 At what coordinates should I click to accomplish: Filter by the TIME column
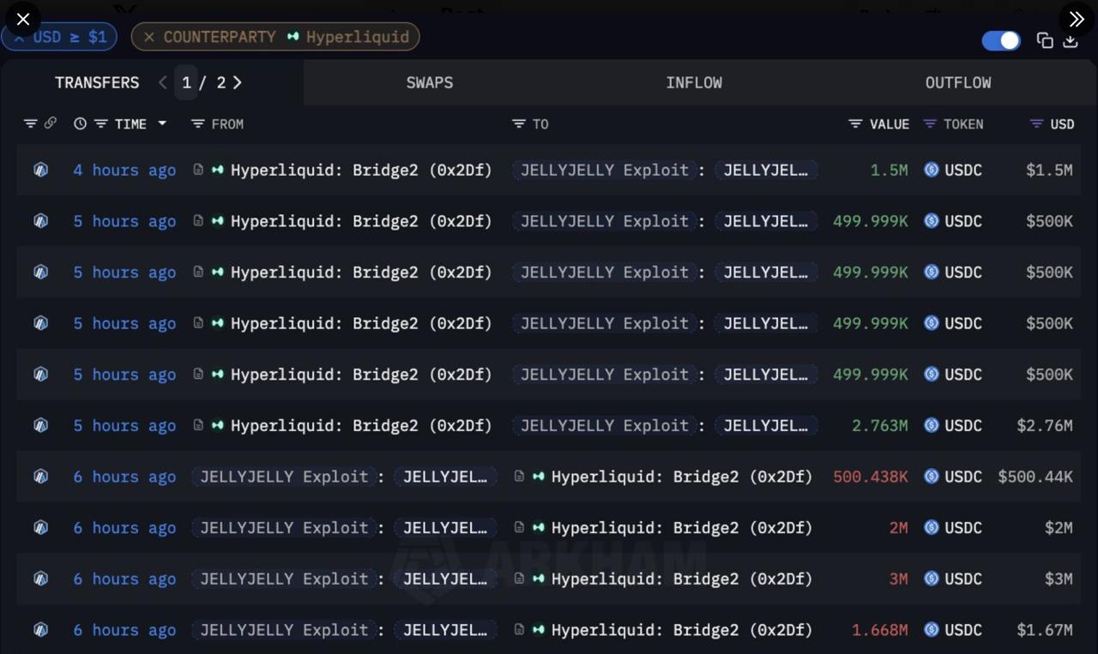[x=100, y=123]
